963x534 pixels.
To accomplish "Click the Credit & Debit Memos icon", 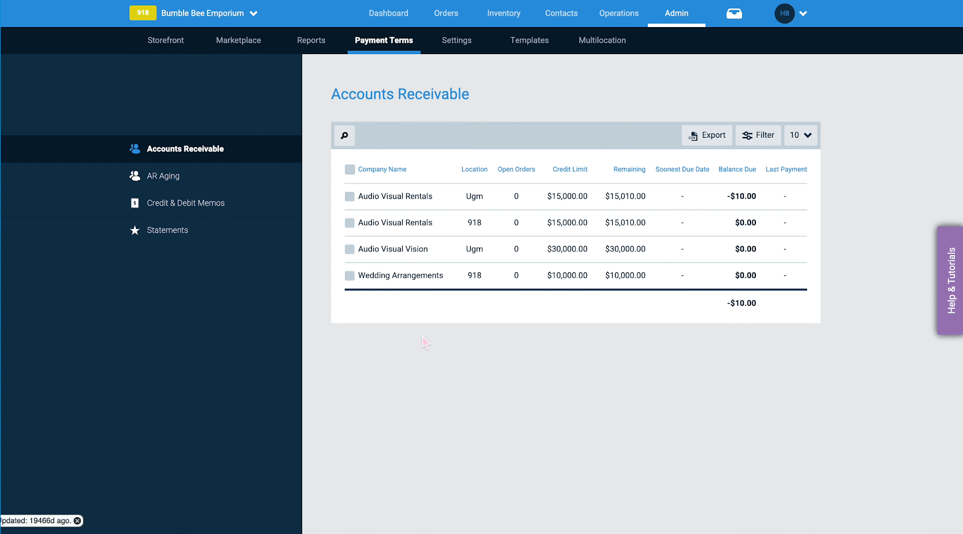I will point(135,203).
